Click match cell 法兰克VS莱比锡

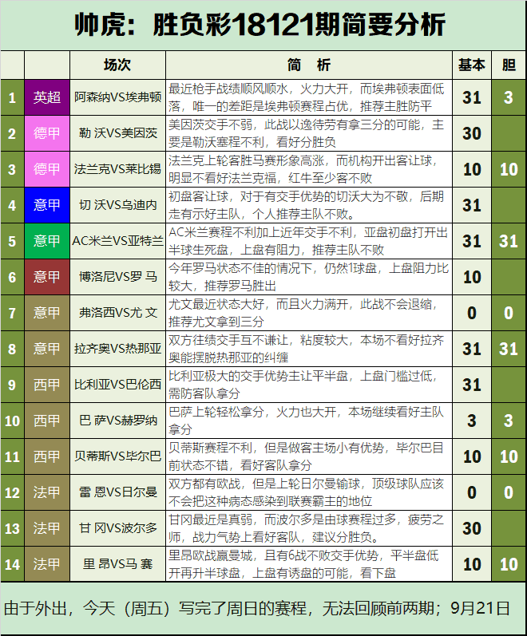[x=117, y=169]
